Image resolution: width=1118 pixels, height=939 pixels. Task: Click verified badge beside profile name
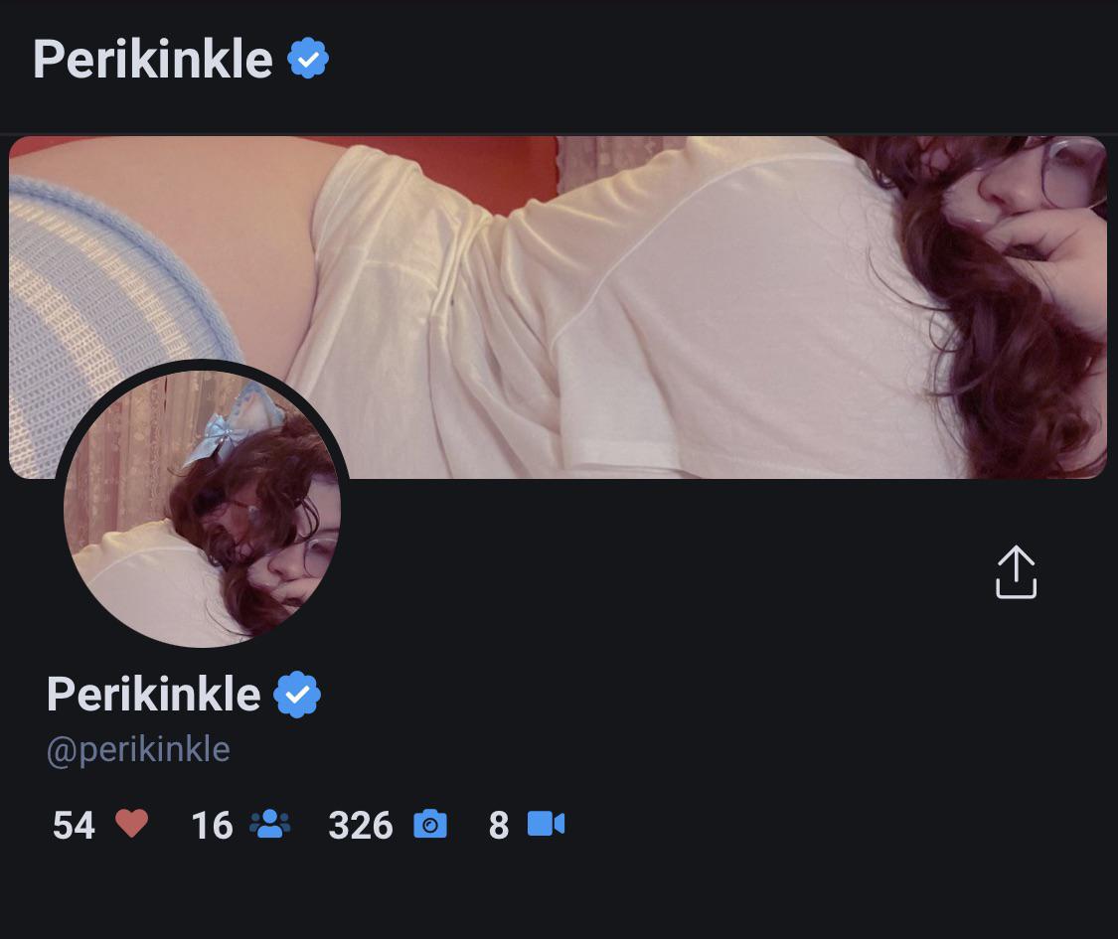(297, 695)
